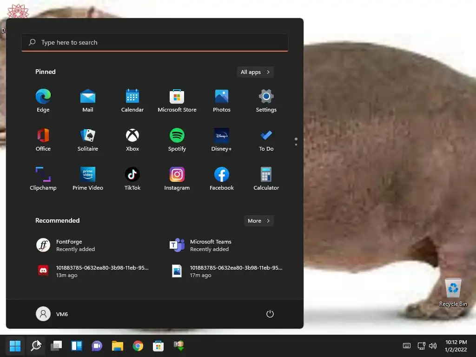Open Microsoft Store in taskbar
Image resolution: width=476 pixels, height=357 pixels.
tap(158, 346)
